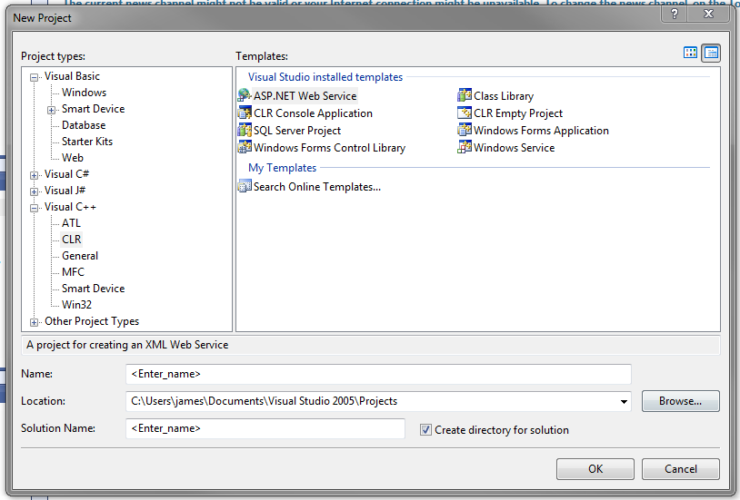Choose the CLR Console Application icon
This screenshot has height=500, width=740.
tap(245, 113)
